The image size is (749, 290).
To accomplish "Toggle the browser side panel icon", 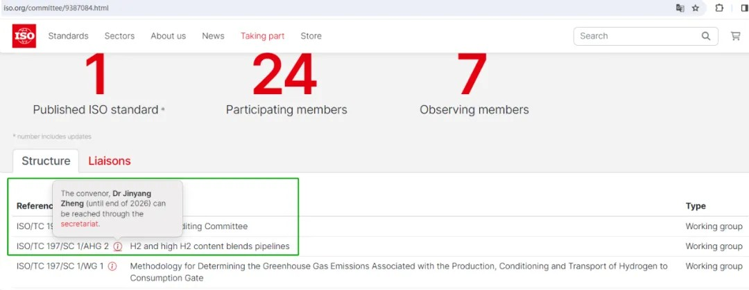I will coord(745,8).
